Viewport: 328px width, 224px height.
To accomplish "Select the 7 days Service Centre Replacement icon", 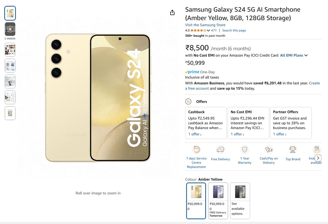I will coord(196,149).
